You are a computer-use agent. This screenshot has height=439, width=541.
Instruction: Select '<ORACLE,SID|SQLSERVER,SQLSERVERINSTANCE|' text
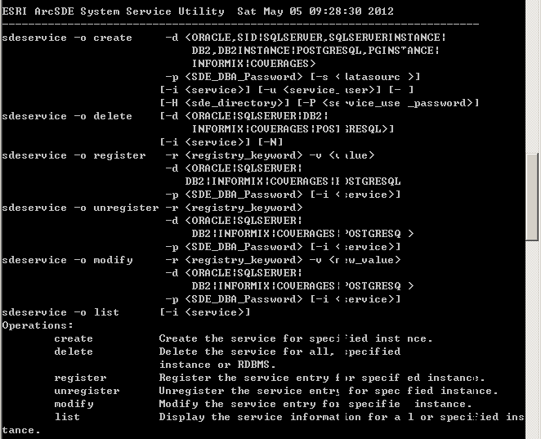click(x=315, y=38)
